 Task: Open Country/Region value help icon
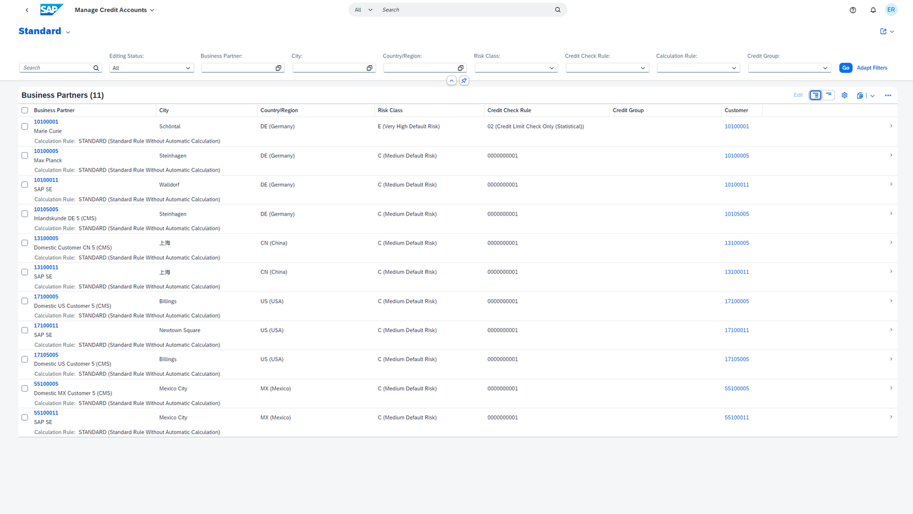point(461,68)
